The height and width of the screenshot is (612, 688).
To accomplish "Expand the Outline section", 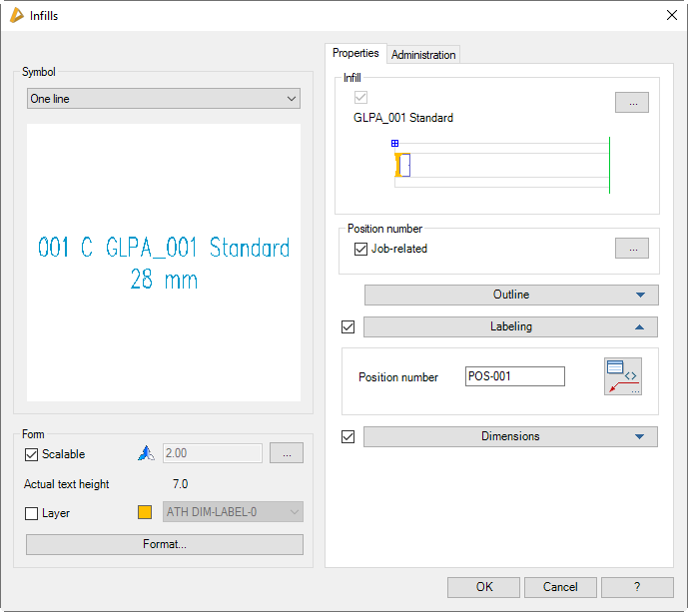I will click(511, 295).
